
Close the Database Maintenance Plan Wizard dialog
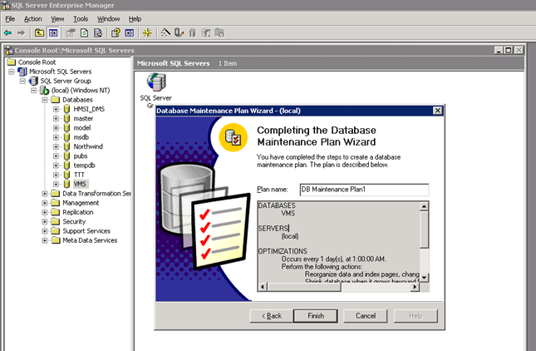point(438,111)
